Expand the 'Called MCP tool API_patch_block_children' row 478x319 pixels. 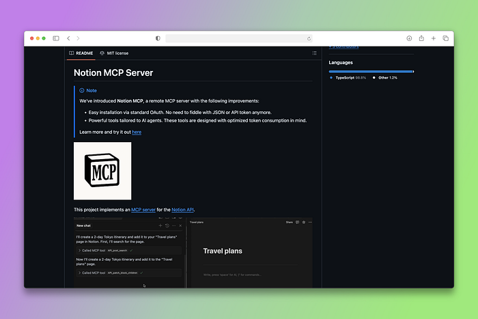coord(128,273)
